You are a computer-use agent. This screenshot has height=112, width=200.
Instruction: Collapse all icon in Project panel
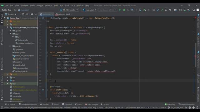[27, 14]
